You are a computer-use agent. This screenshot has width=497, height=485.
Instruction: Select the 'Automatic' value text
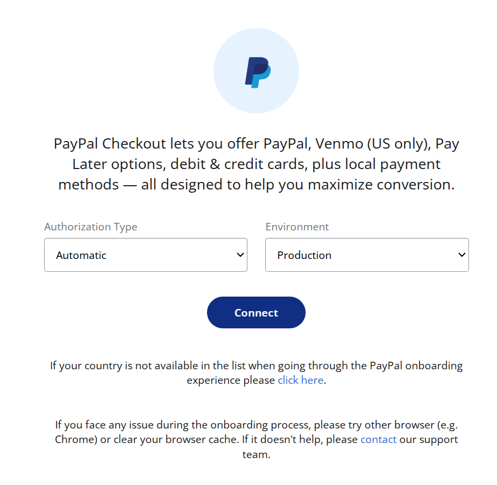(81, 255)
